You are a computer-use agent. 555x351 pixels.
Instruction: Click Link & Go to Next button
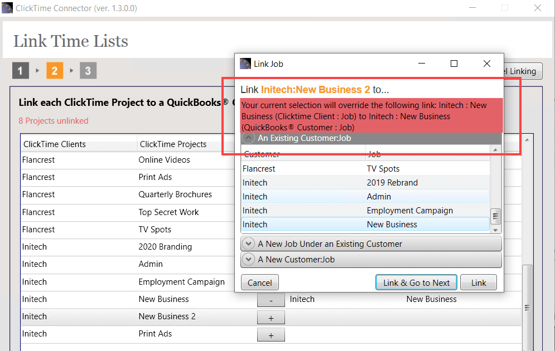(416, 283)
